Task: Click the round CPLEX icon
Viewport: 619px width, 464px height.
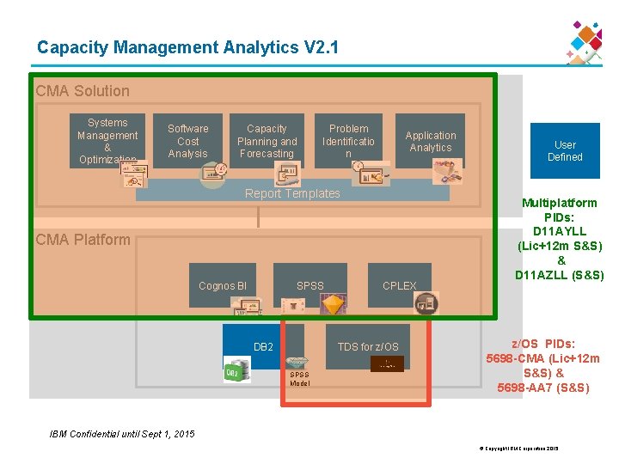Action: [x=426, y=303]
